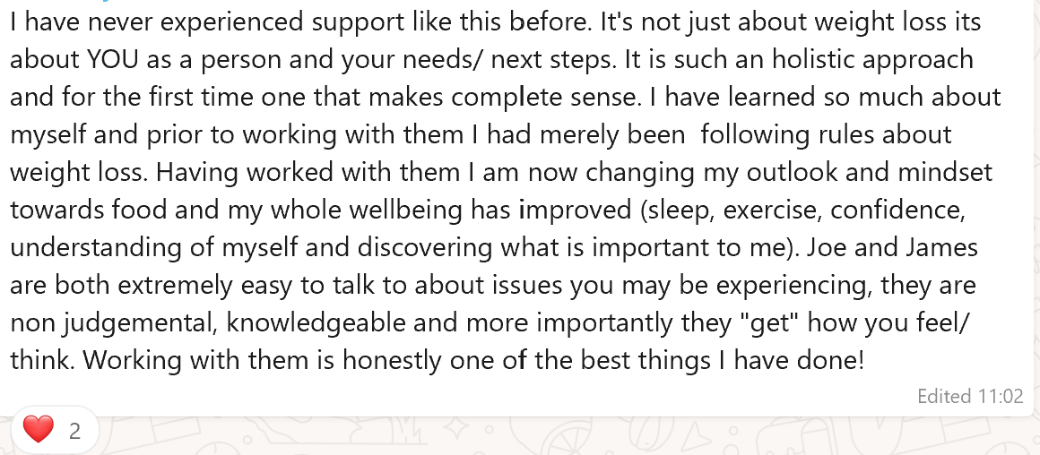Image resolution: width=1040 pixels, height=455 pixels.
Task: Click the word exercise in parentheses
Action: pyautogui.click(x=771, y=210)
